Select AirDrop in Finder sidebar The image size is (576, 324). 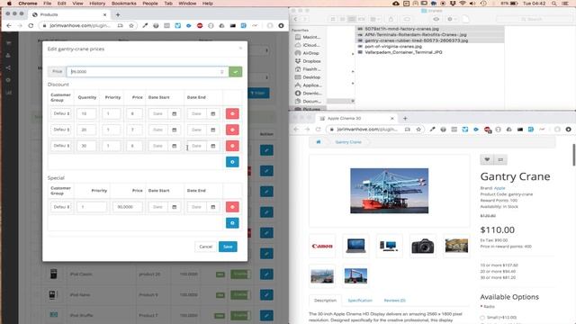point(310,53)
